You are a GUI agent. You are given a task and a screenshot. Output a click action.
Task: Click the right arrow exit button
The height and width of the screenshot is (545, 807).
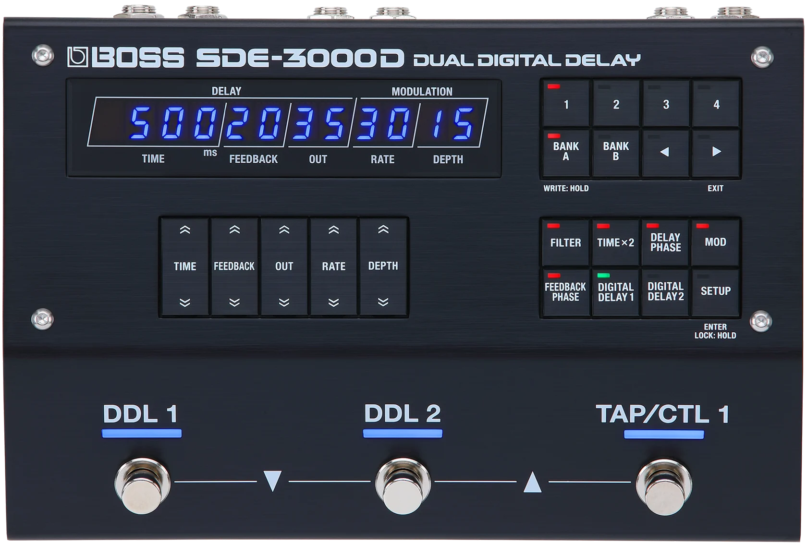tap(716, 152)
